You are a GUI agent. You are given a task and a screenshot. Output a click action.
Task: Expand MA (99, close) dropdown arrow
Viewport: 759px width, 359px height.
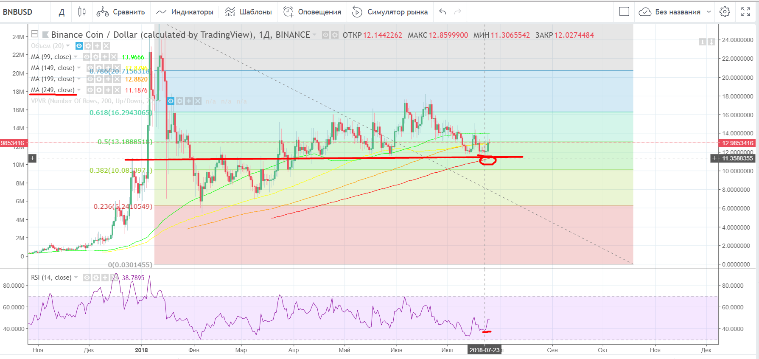click(x=76, y=57)
